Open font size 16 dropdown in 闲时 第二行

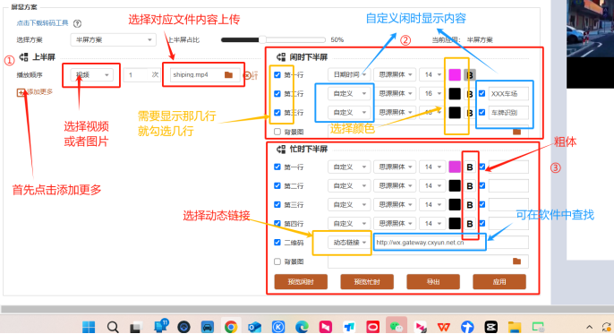[432, 94]
